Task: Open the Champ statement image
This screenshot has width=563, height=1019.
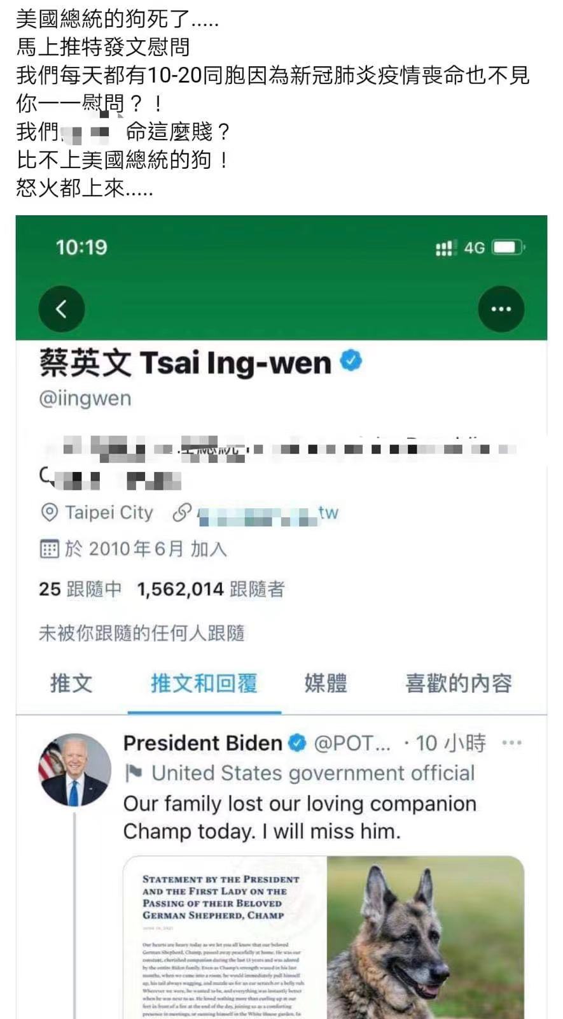Action: point(225,937)
